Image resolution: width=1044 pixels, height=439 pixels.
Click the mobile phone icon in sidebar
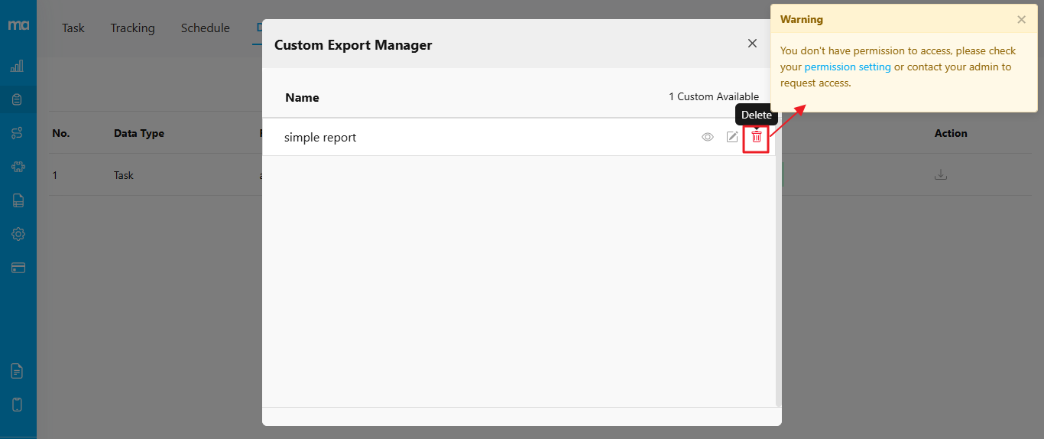coord(18,405)
